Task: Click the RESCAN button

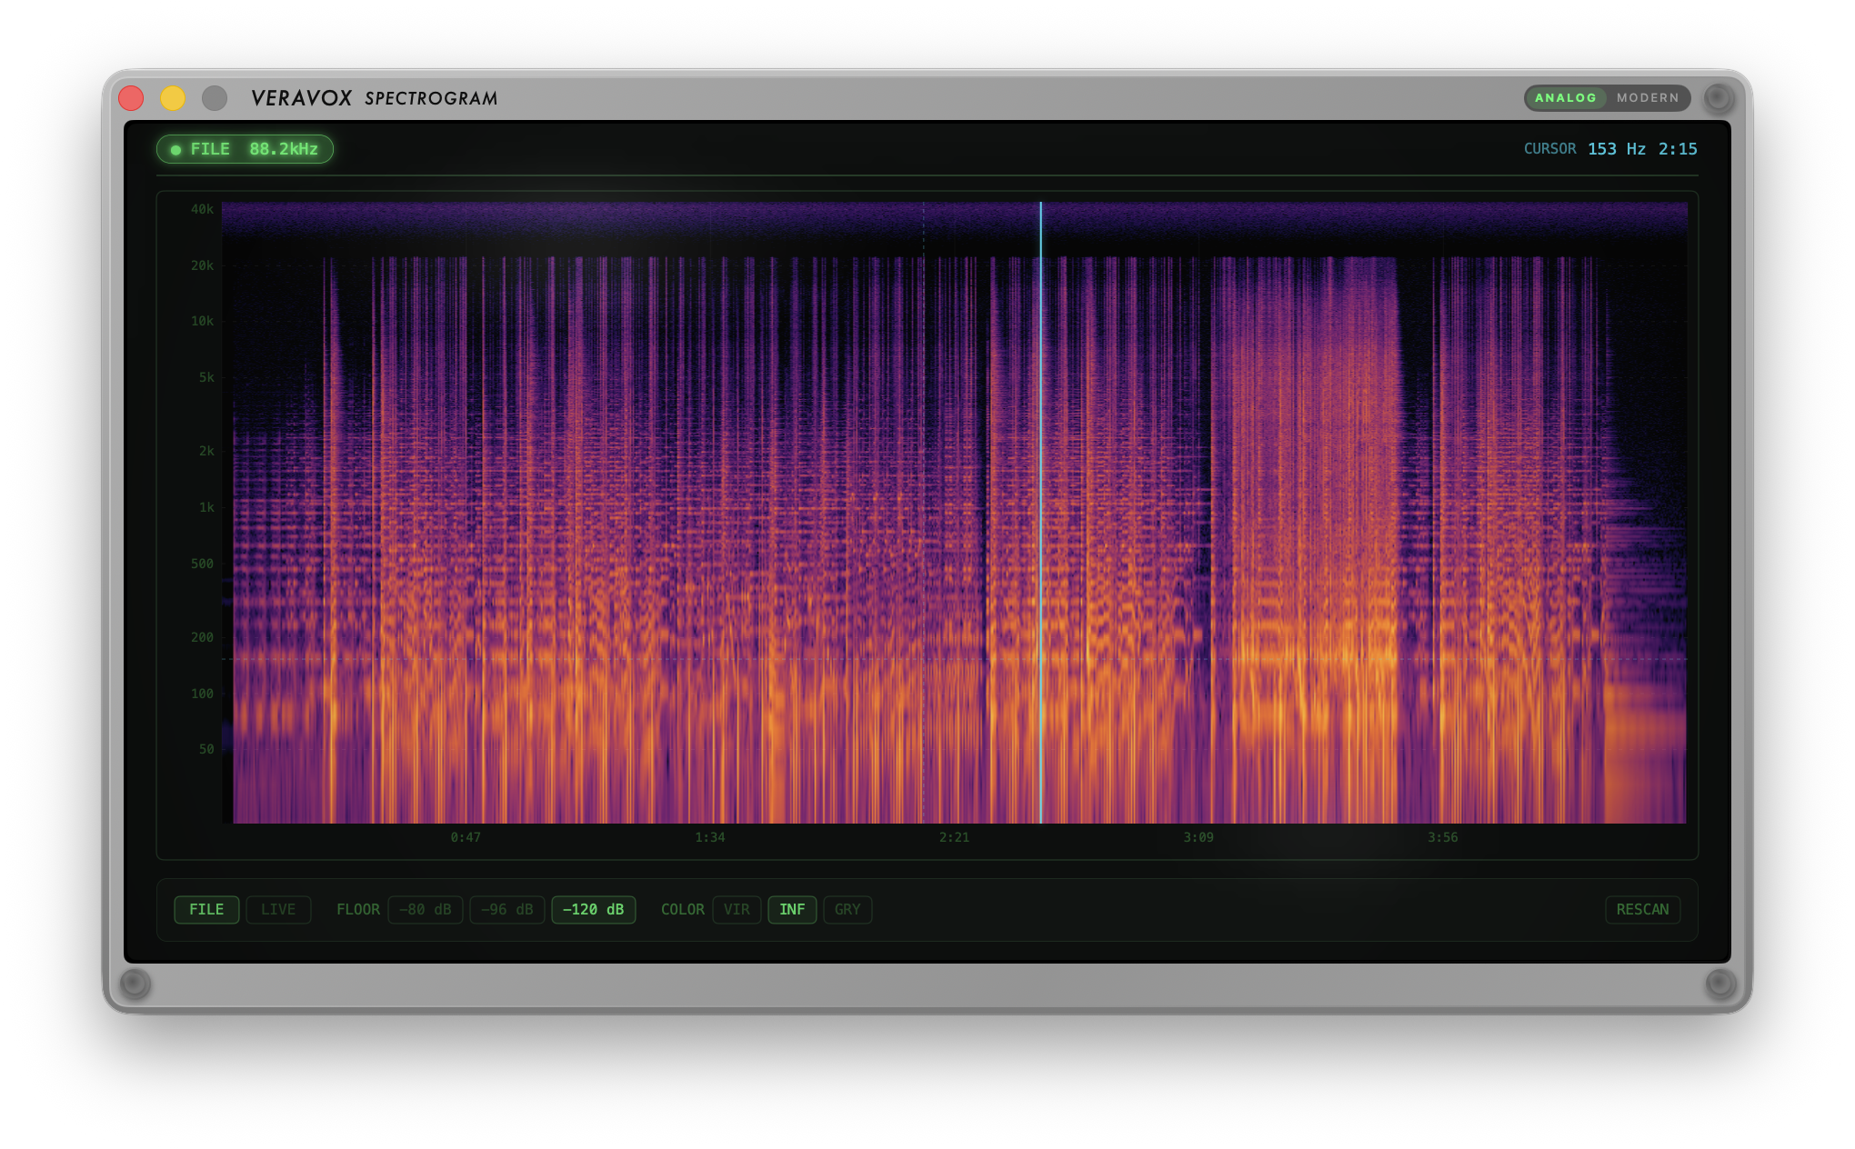Action: click(x=1642, y=910)
